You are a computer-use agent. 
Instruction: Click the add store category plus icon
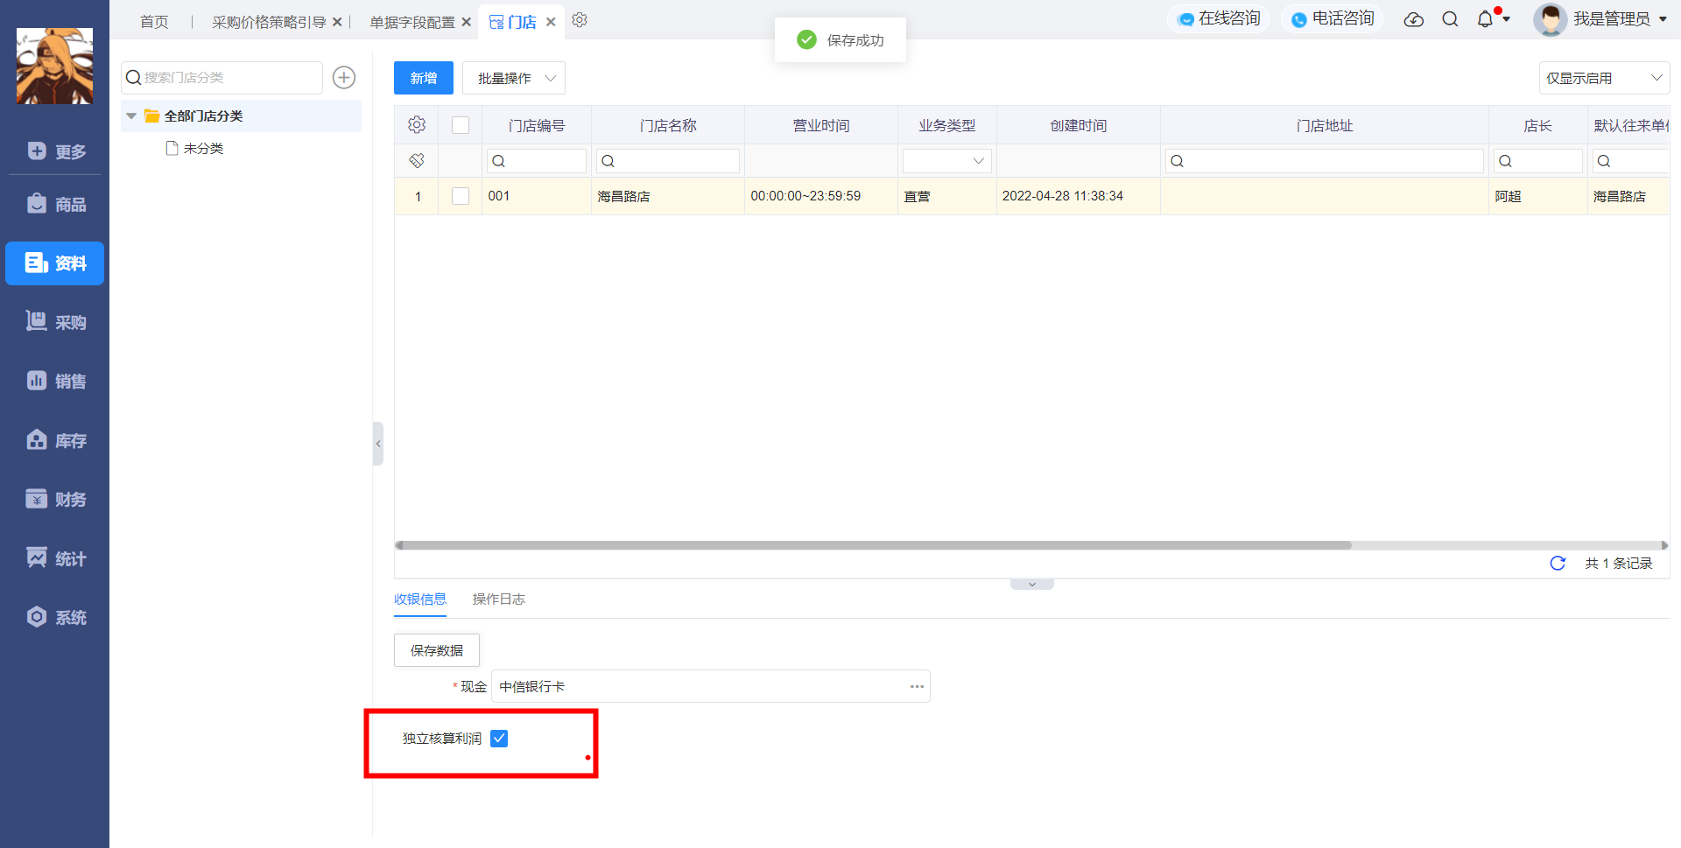point(344,78)
